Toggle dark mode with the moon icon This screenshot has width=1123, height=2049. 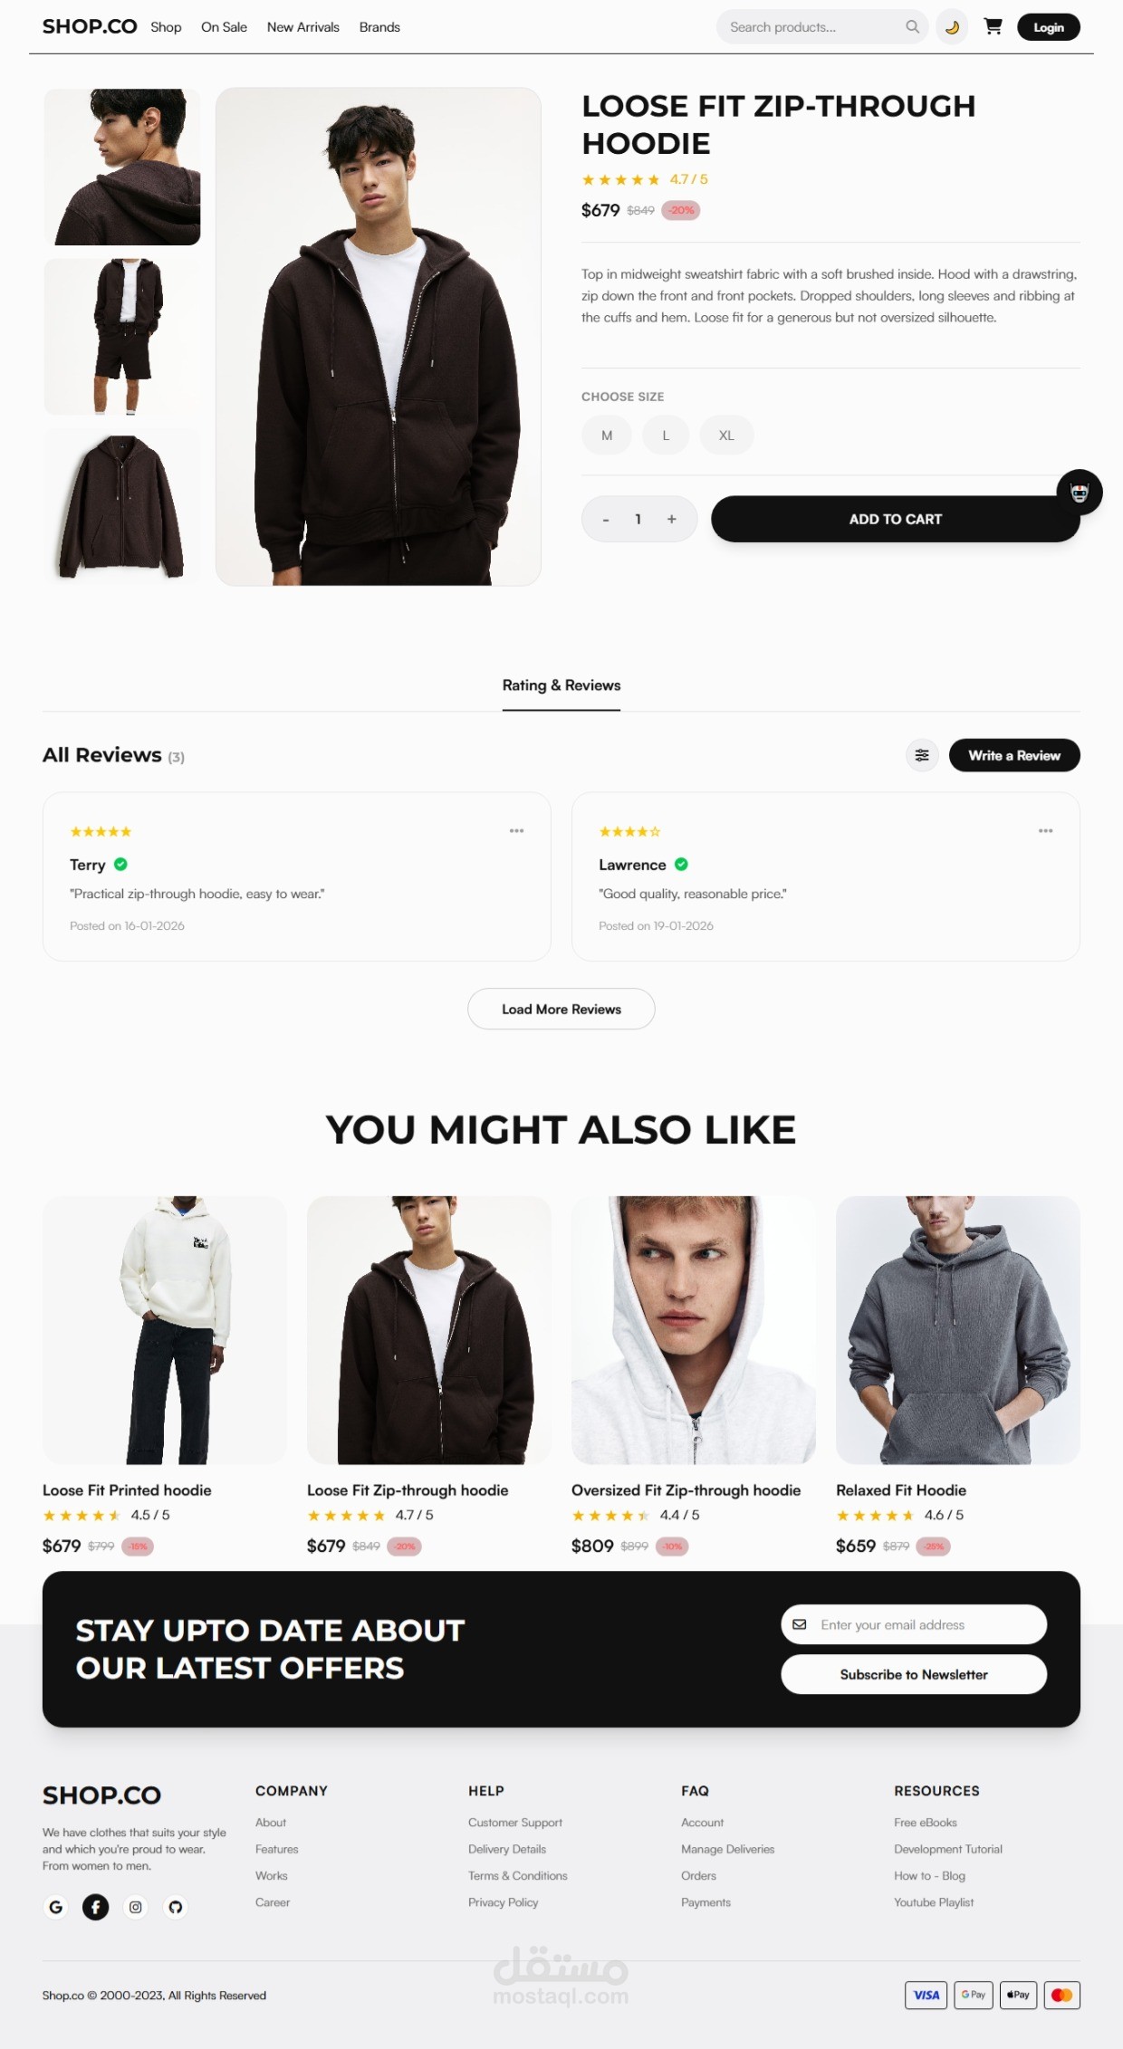952,27
